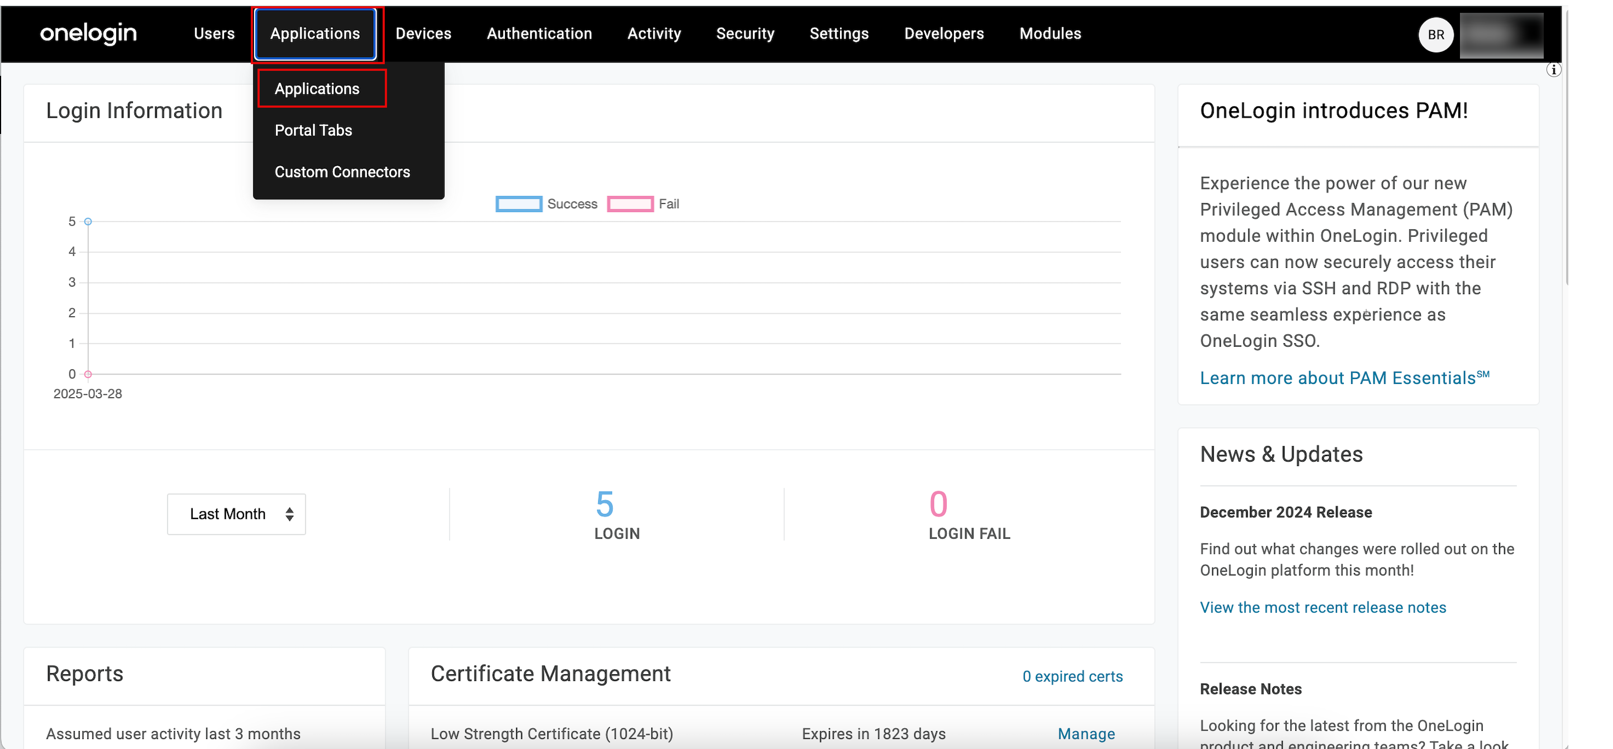1613x749 pixels.
Task: Open the Last Month period dropdown
Action: [x=236, y=513]
